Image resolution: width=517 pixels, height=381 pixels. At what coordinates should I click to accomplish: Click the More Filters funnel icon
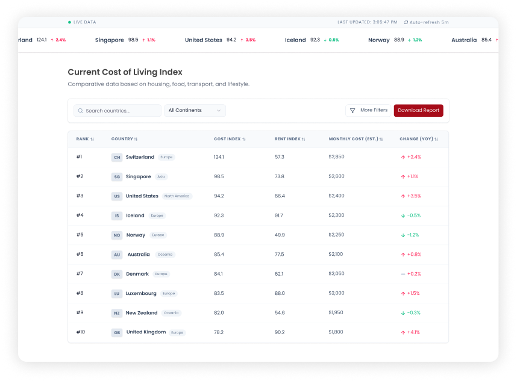(x=352, y=111)
